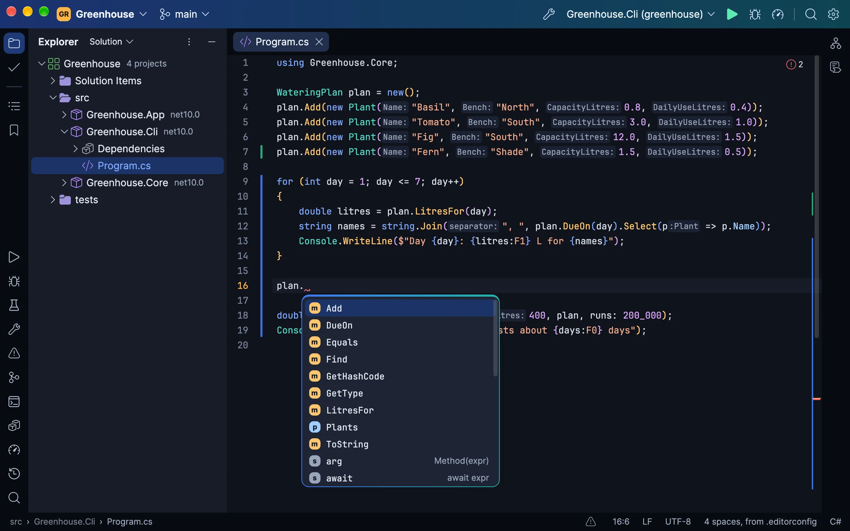Choose LitresFor from the completion list
The height and width of the screenshot is (531, 850).
point(399,410)
